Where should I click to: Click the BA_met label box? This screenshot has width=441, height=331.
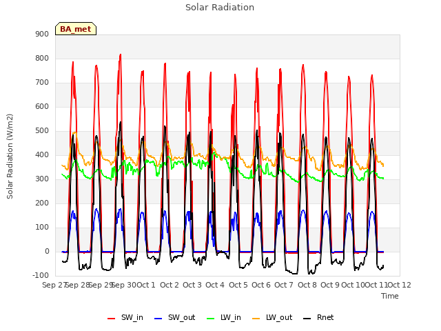(x=76, y=29)
